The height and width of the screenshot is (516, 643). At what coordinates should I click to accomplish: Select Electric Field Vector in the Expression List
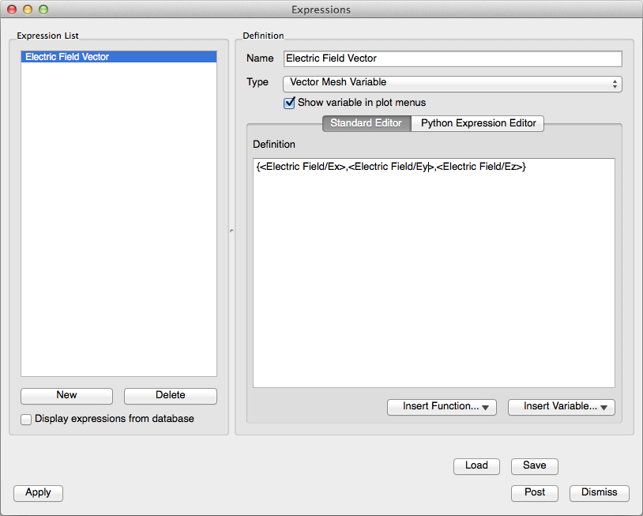tap(118, 56)
